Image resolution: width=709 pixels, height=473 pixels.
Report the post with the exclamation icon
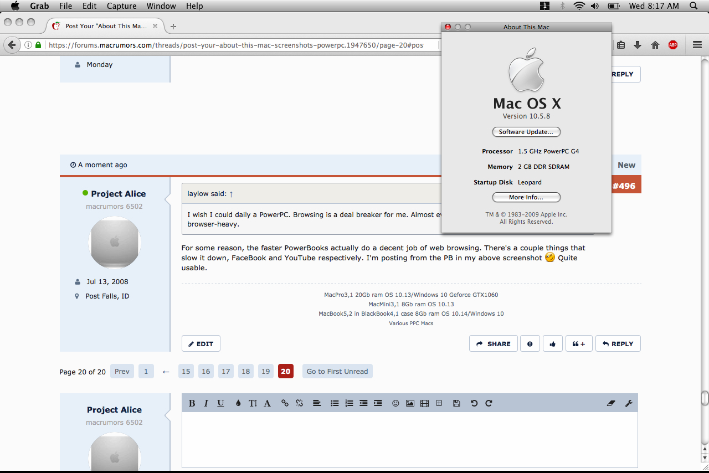(530, 344)
